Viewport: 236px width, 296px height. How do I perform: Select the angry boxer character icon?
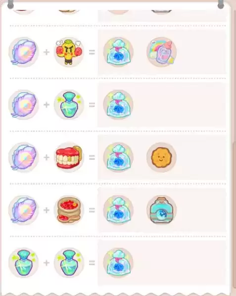[x=69, y=52]
